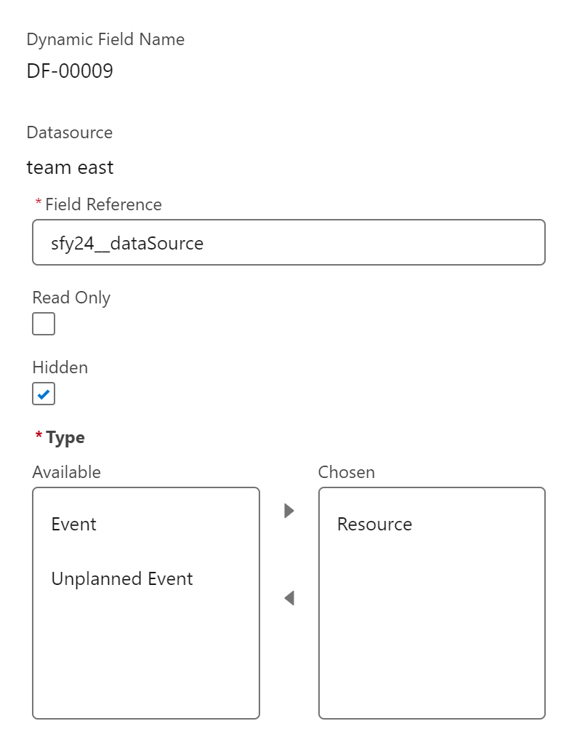Select Event in the Available list
This screenshot has height=729, width=577.
[x=74, y=525]
